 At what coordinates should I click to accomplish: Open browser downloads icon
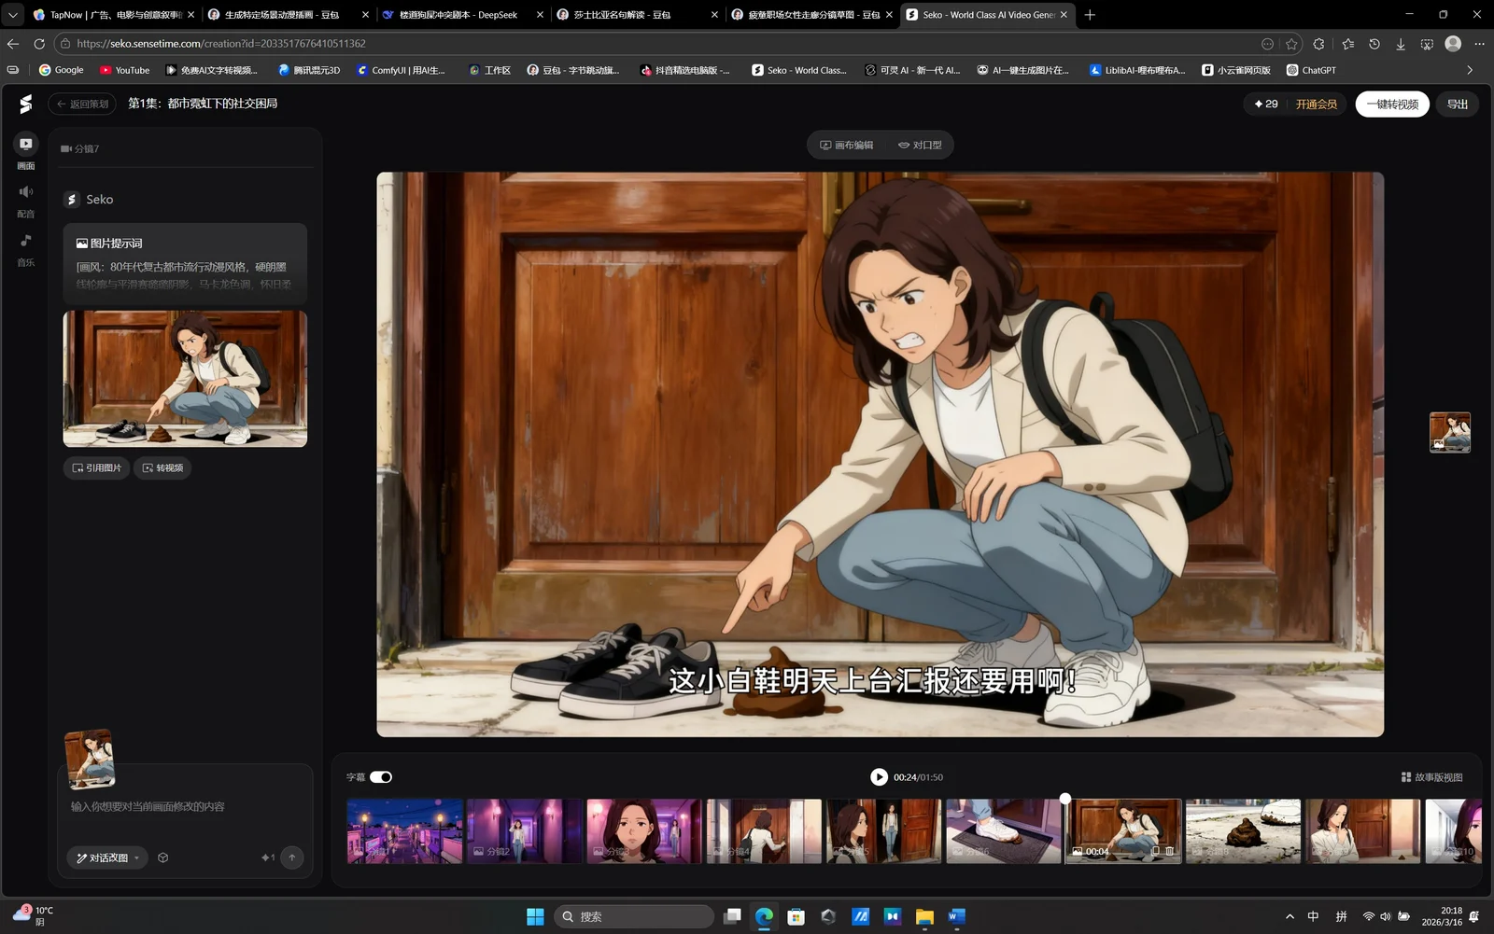[x=1400, y=44]
